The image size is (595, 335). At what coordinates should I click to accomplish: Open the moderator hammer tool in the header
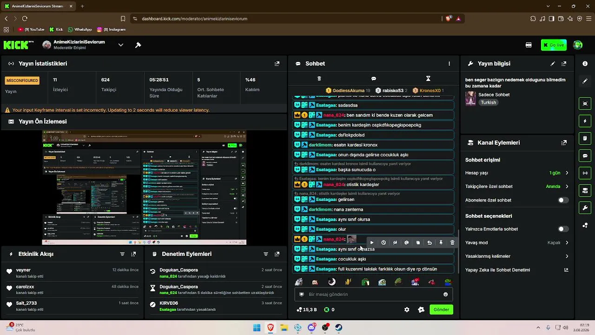(x=138, y=45)
